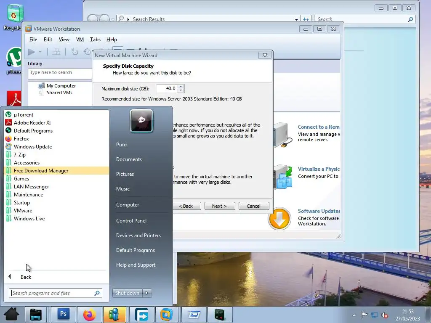Click the take snapshot toolbar icon
The width and height of the screenshot is (431, 323).
tap(74, 52)
